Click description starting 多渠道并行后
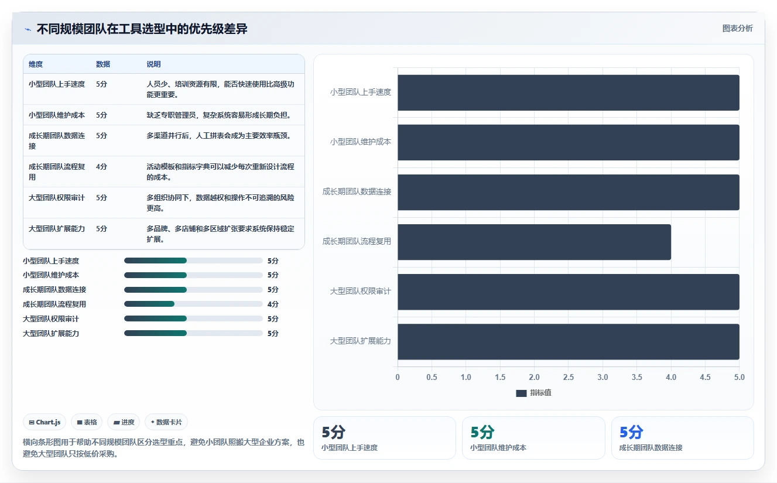Viewport: 777px width, 483px height. (219, 136)
